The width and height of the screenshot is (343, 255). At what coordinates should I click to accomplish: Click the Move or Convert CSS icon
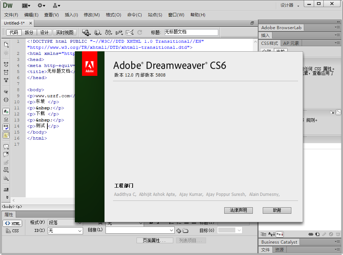[x=6, y=178]
